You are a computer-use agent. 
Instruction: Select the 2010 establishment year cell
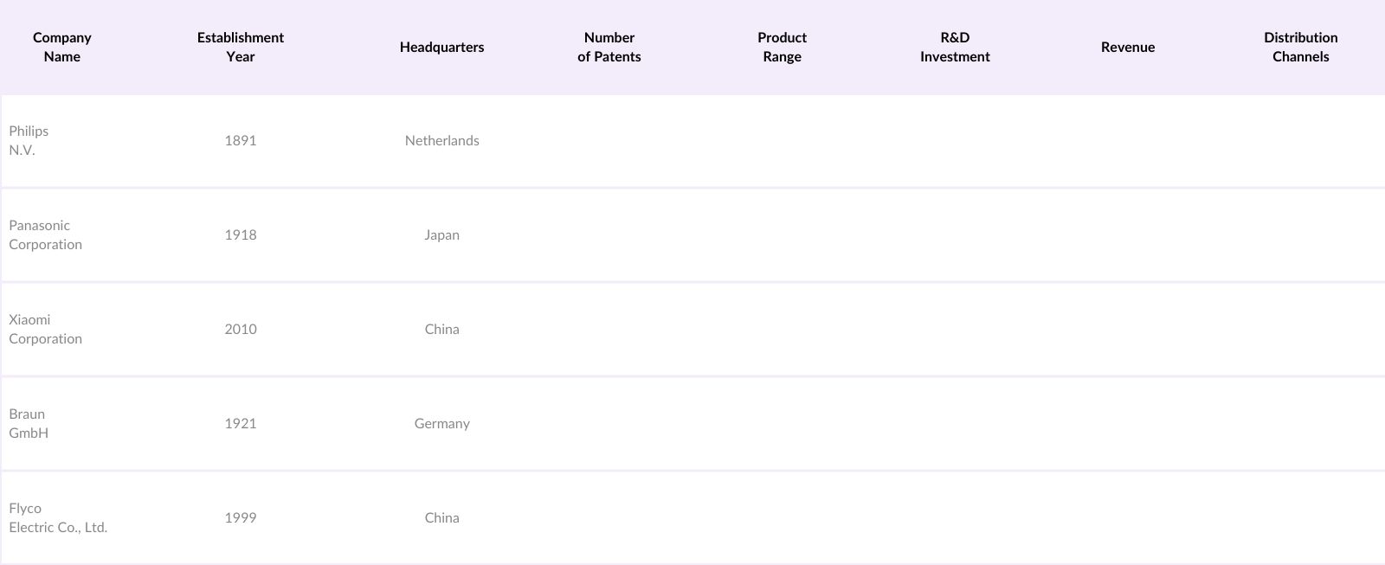click(x=241, y=329)
